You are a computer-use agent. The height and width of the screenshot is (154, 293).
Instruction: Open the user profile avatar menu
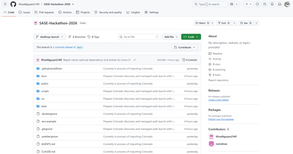(287, 4)
